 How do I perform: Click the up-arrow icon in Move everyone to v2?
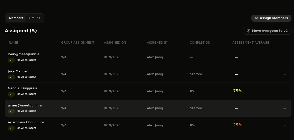[x=248, y=31]
